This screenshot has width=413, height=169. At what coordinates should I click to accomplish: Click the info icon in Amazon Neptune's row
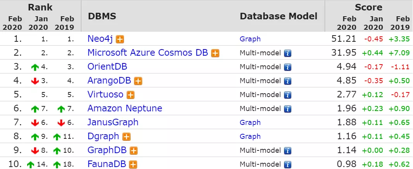point(287,109)
